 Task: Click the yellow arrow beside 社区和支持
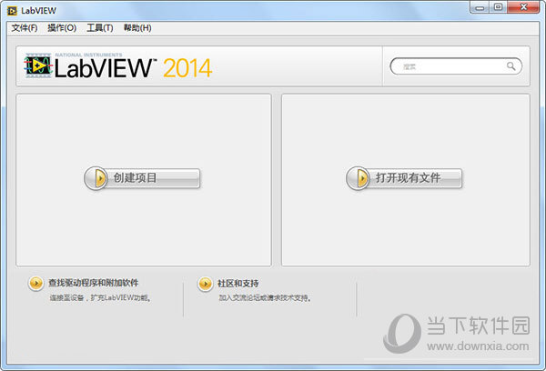[x=205, y=284]
